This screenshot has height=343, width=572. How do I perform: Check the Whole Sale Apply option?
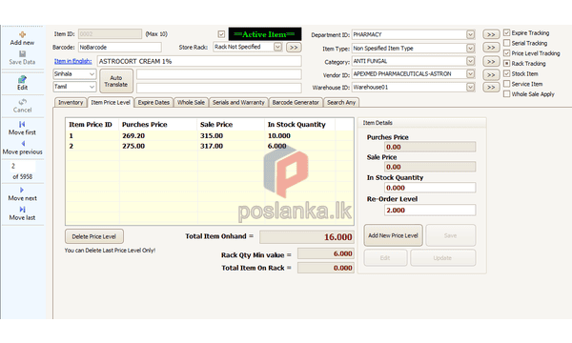tap(507, 94)
